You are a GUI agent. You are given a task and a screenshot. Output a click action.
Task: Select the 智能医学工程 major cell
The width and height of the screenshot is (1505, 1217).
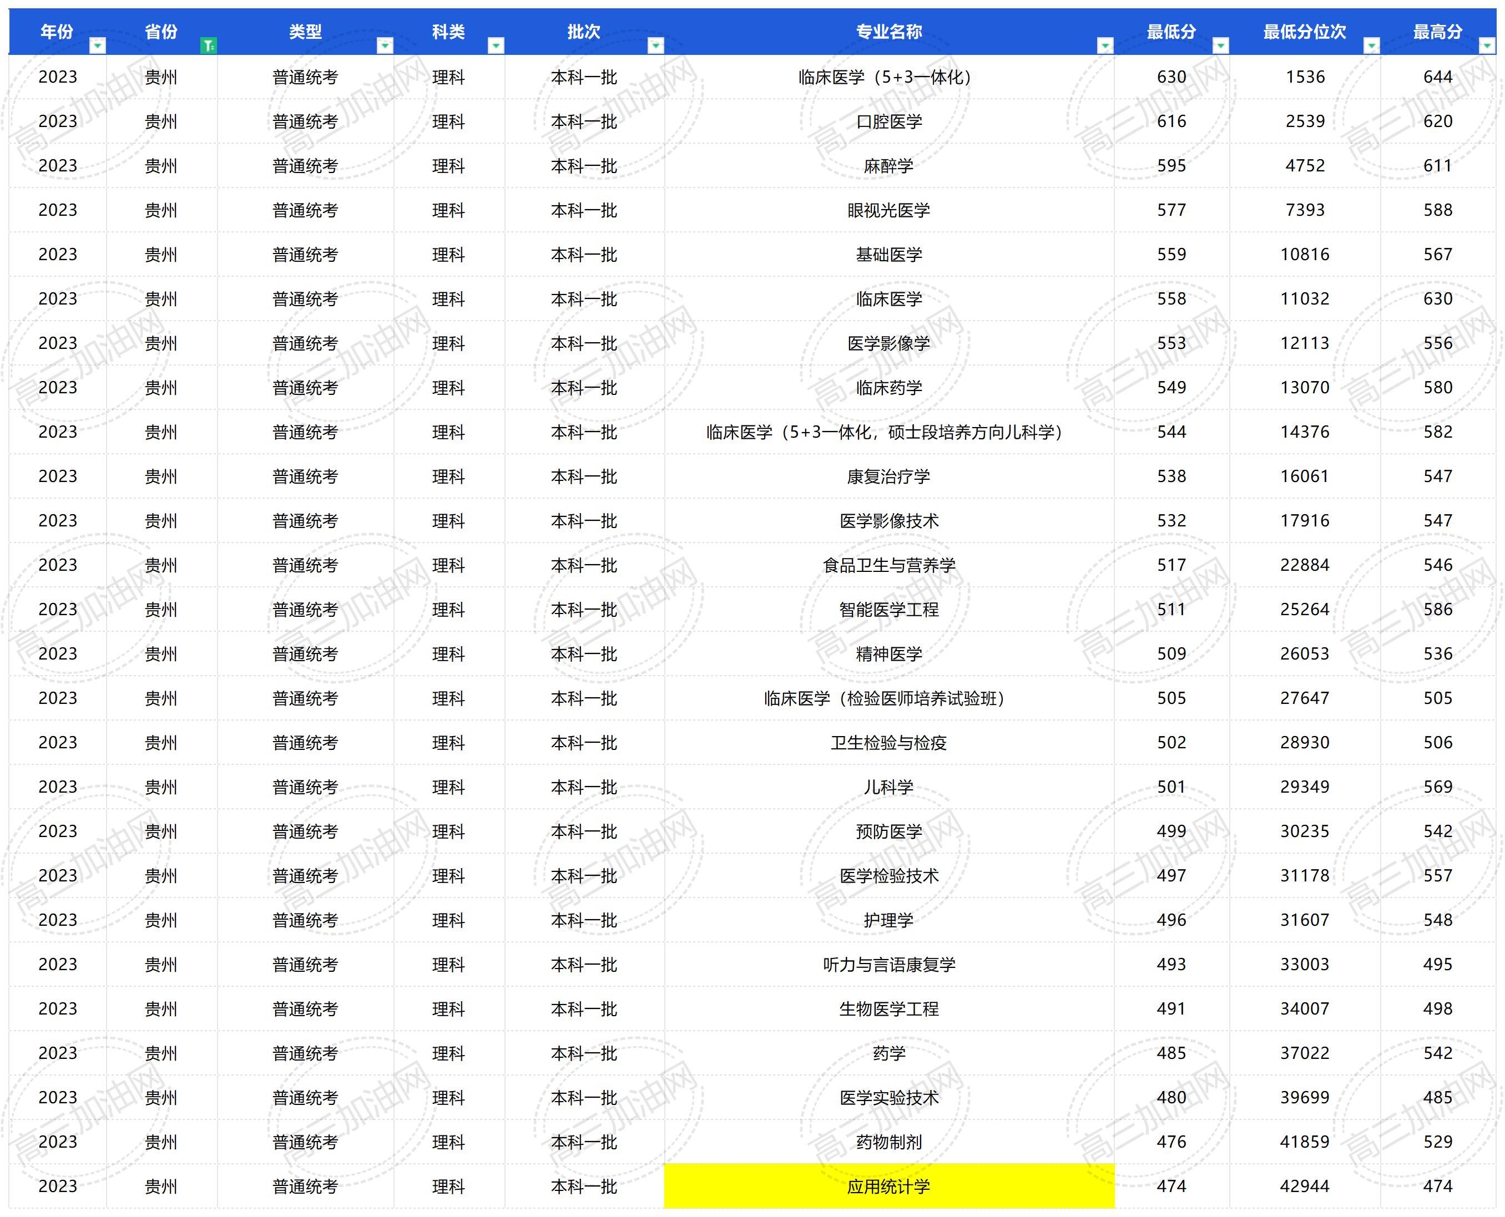tap(889, 610)
